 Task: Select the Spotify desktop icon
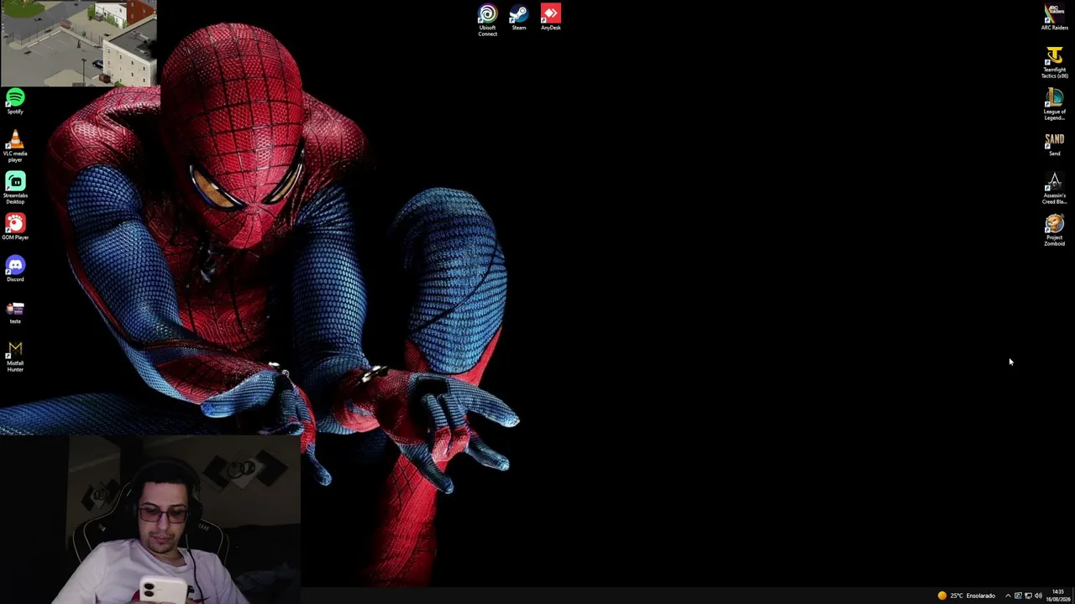[15, 102]
